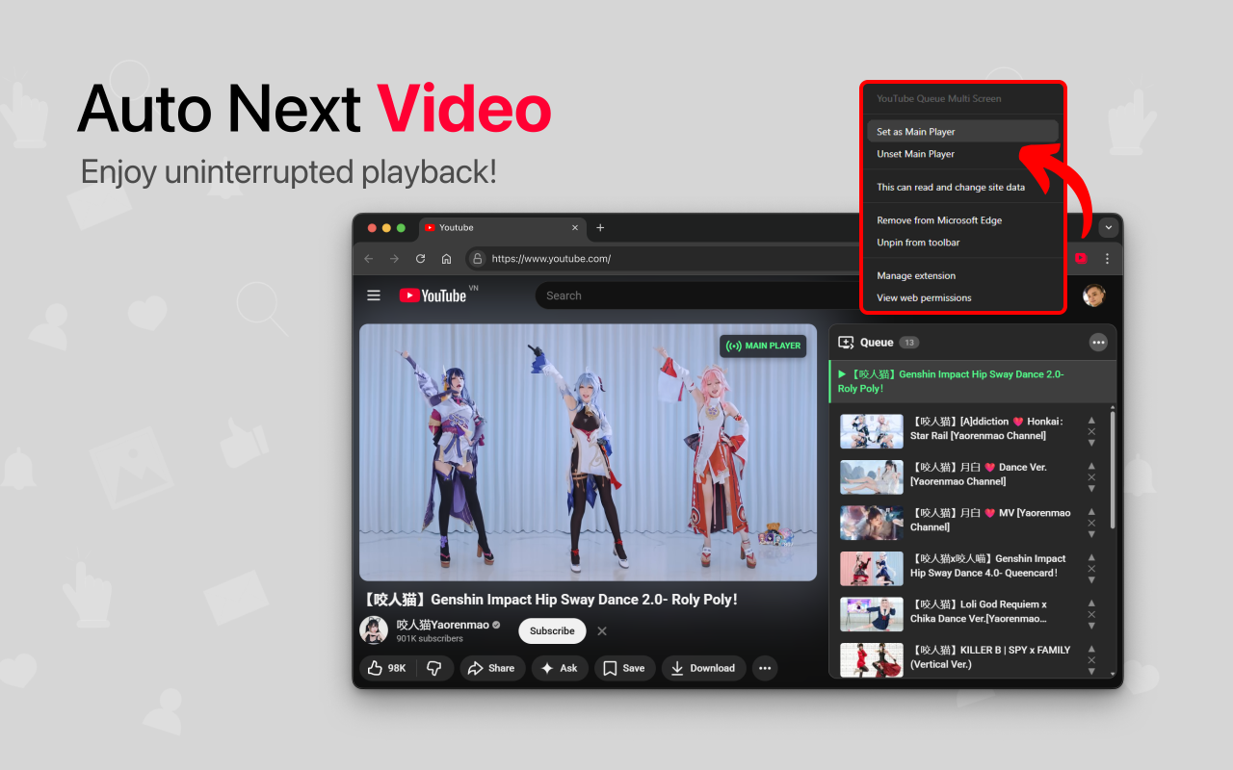Open the Queue panel three-dot options

coord(1098,343)
